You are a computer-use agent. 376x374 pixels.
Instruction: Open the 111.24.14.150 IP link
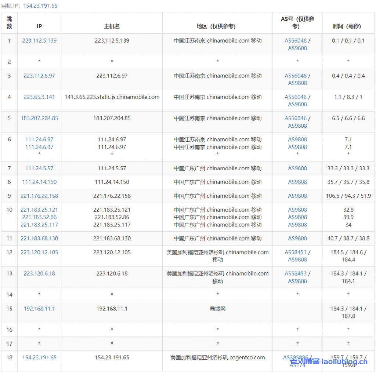coord(39,182)
